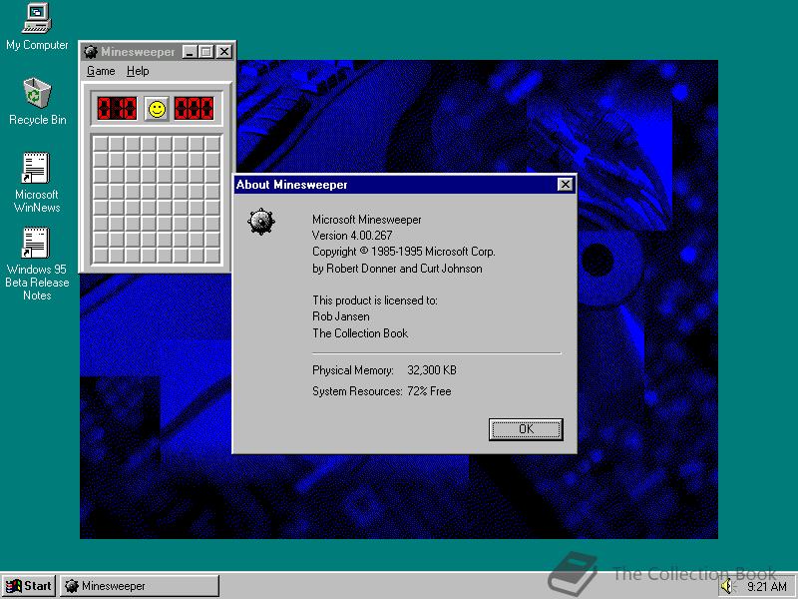Click the 'Copyright © 1985-1995 Microsoft Corp.' line

click(x=404, y=252)
